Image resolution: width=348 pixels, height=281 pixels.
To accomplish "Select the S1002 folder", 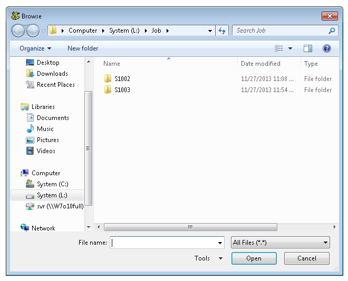I will tap(122, 79).
